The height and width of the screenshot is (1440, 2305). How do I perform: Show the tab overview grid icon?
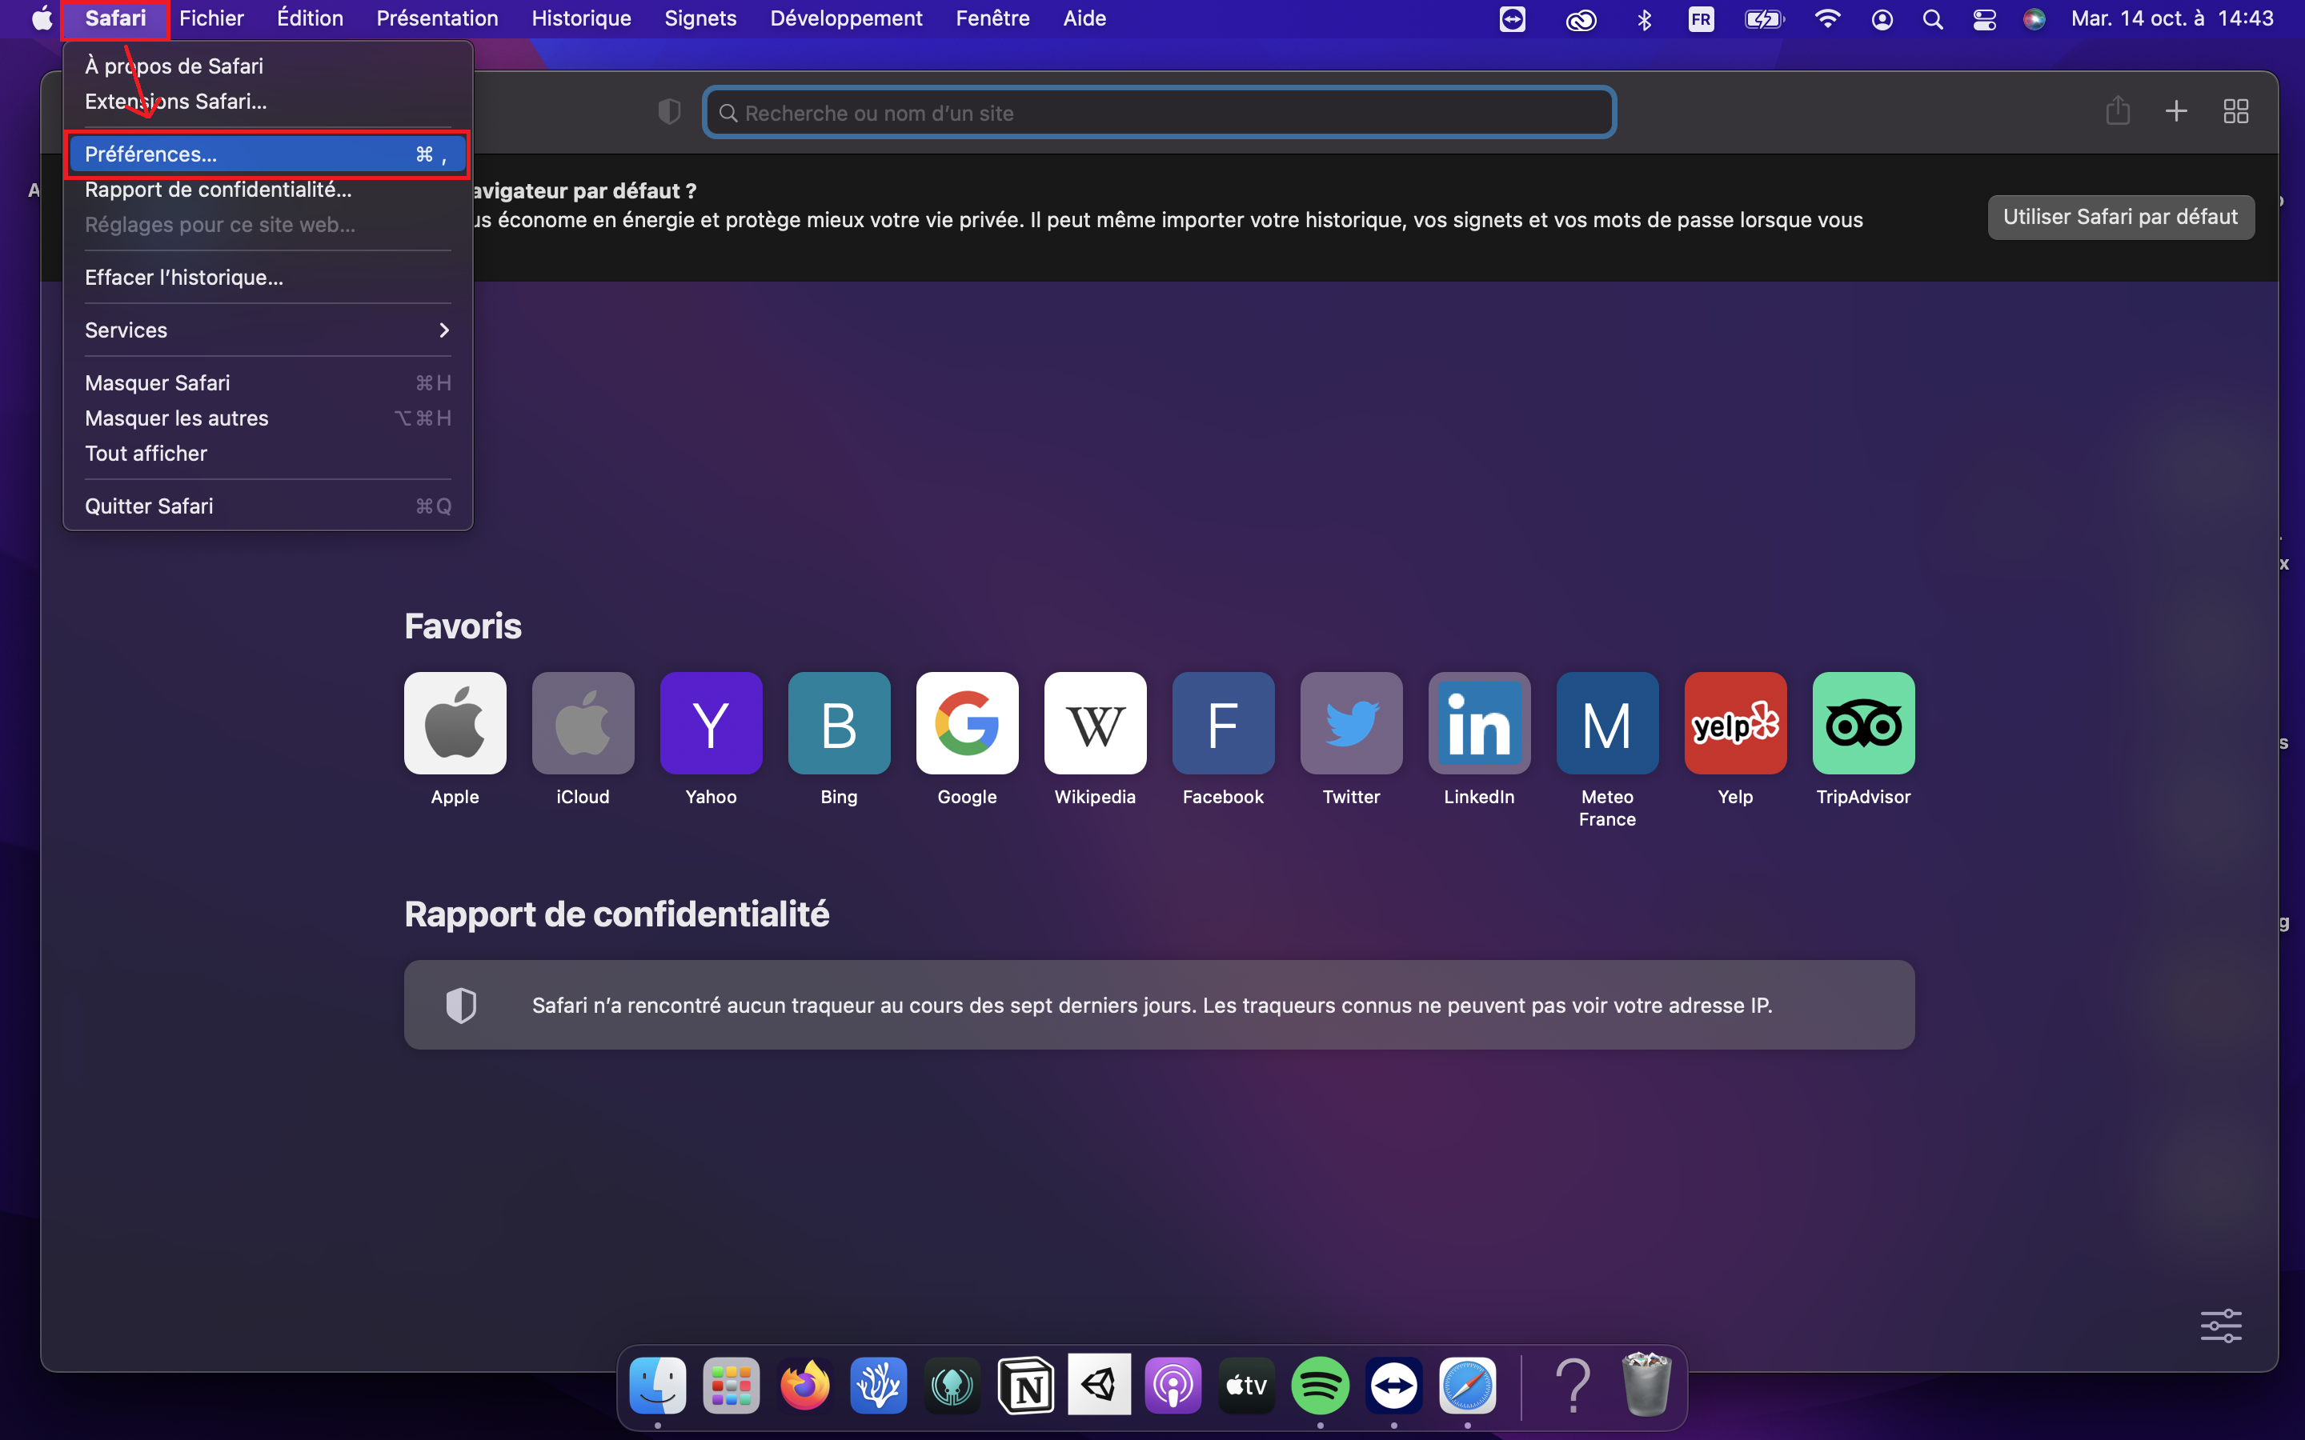(x=2235, y=111)
